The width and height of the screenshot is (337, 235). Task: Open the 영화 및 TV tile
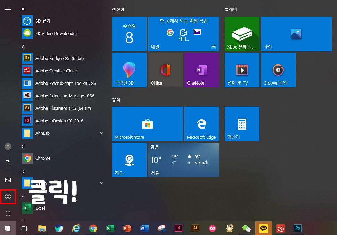pyautogui.click(x=242, y=70)
